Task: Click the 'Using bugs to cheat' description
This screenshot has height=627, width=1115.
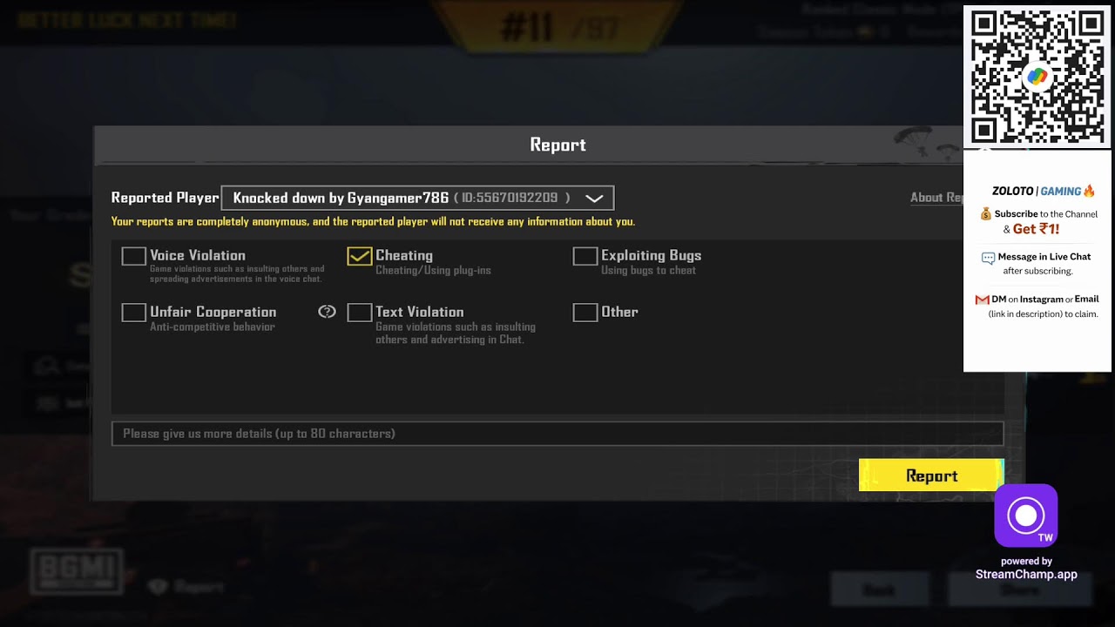Action: tap(648, 271)
